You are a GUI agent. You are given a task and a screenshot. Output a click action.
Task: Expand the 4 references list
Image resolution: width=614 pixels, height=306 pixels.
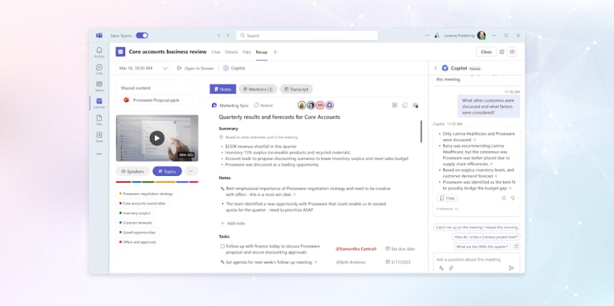coord(447,209)
